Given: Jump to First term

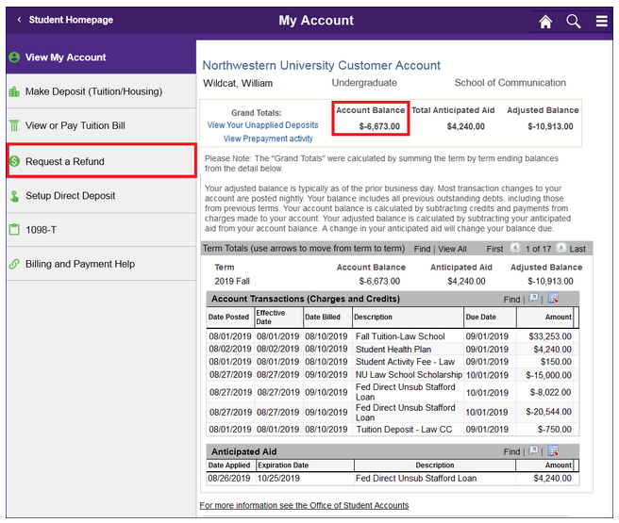Looking at the screenshot, I should point(494,249).
